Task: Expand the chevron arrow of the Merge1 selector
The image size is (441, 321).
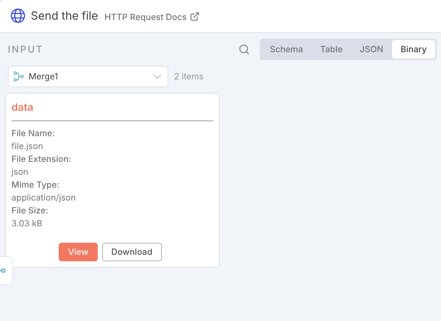Action: pyautogui.click(x=157, y=76)
